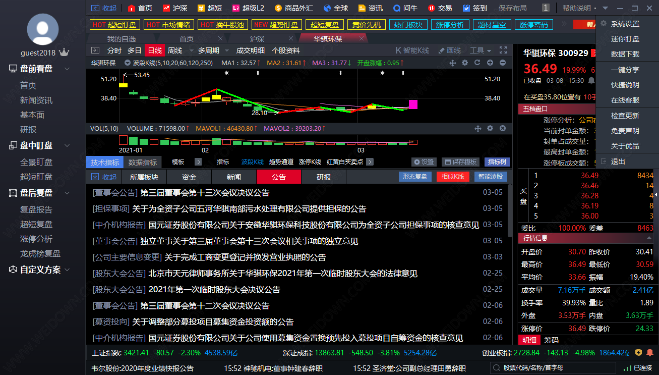Choose 检查更新 from the dropdown menu
659x375 pixels.
[x=625, y=116]
